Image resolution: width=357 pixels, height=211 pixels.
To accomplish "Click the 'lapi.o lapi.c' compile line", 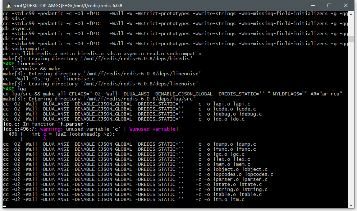I will click(x=126, y=104).
